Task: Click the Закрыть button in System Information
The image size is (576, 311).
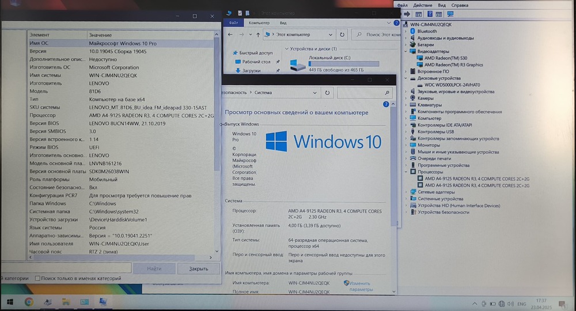Action: [x=198, y=269]
